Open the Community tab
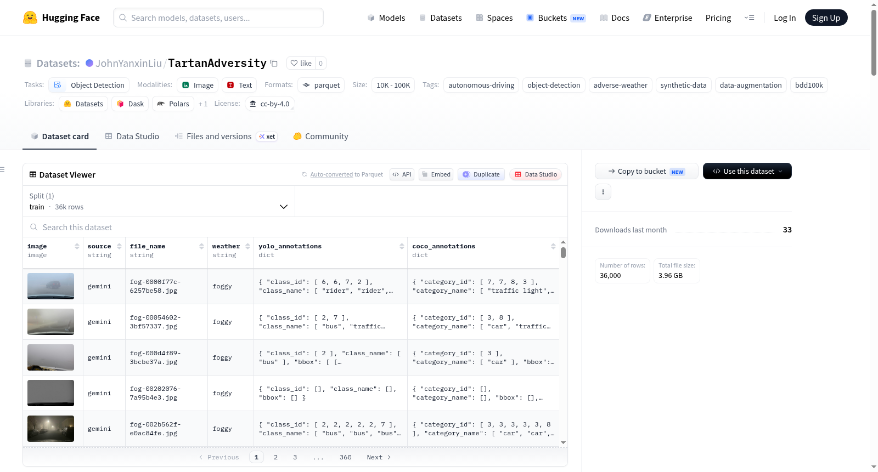 click(x=320, y=137)
